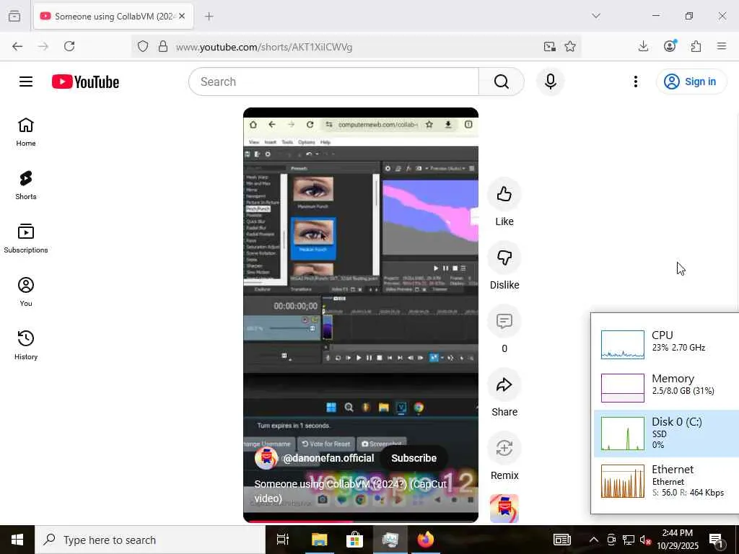This screenshot has width=739, height=554.
Task: Open the @danonefan.official channel link
Action: 328,458
